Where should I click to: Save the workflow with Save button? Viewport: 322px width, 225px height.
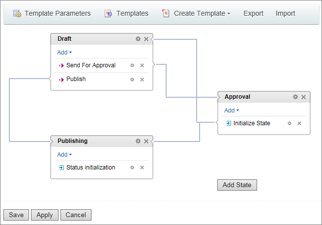coord(16,215)
